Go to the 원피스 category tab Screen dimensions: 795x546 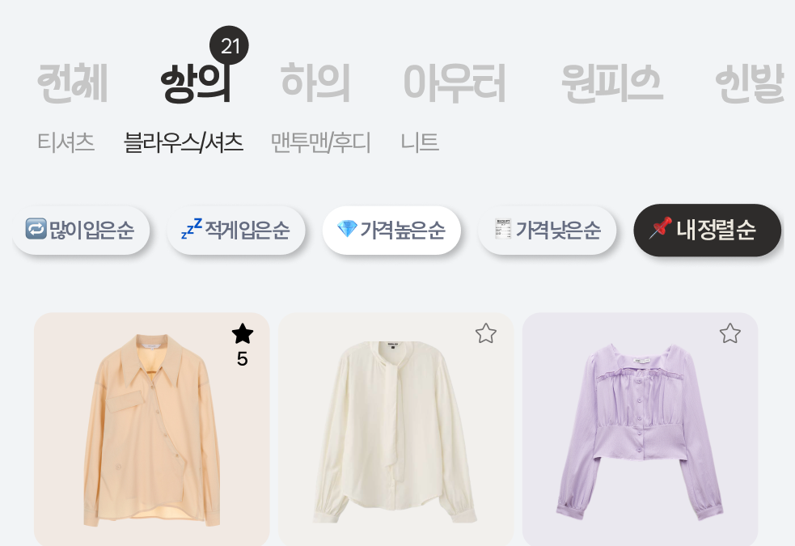[612, 83]
